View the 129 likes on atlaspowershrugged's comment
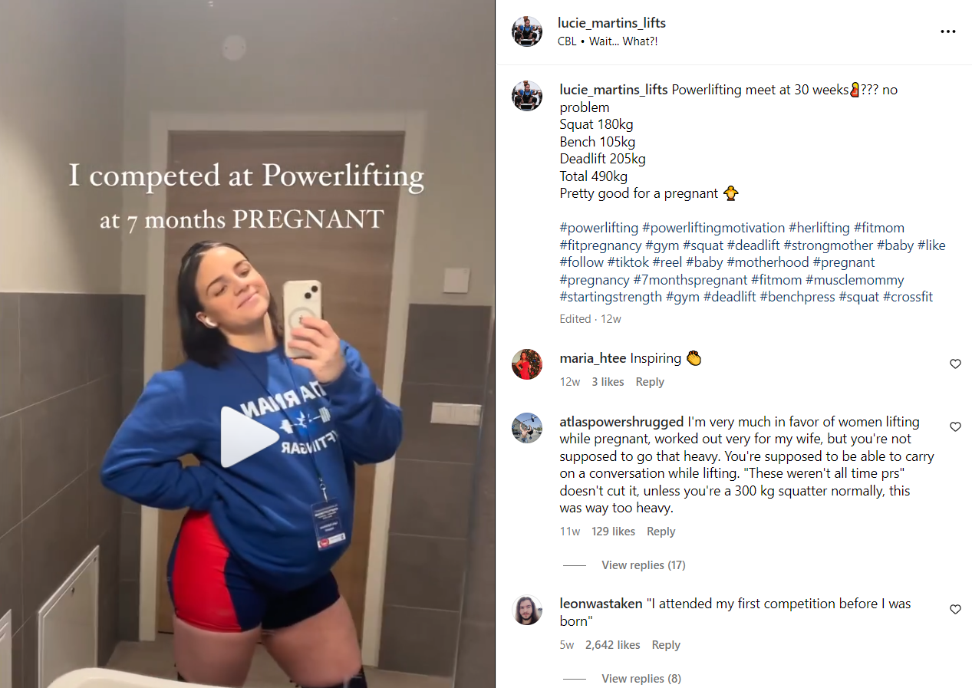The image size is (972, 688). pyautogui.click(x=613, y=532)
